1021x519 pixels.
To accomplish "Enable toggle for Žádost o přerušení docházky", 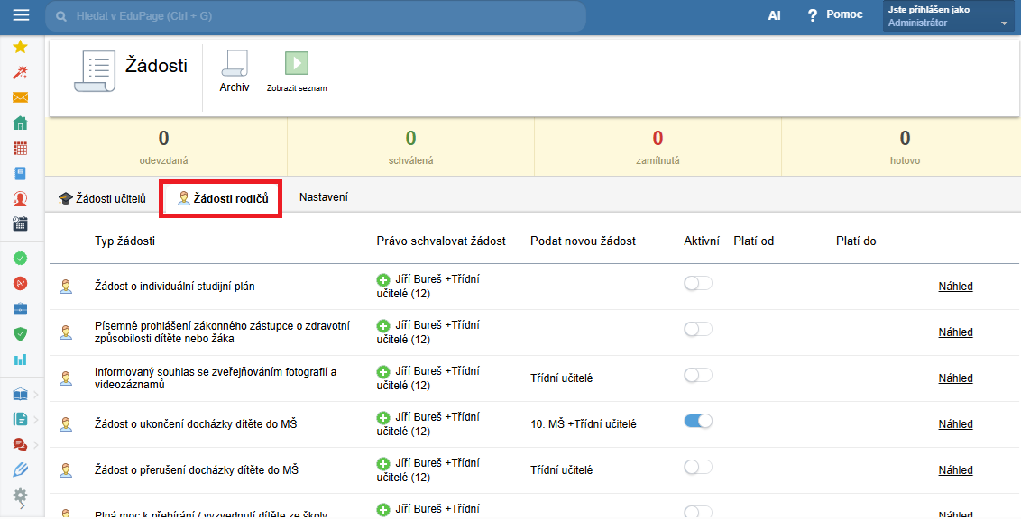I will (698, 467).
